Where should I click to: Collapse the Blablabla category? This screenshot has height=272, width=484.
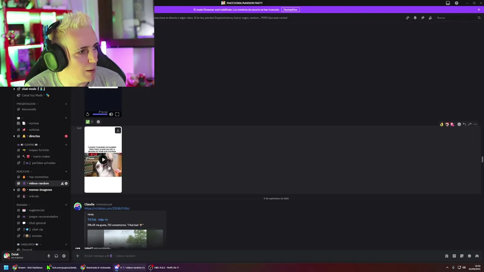point(23,205)
